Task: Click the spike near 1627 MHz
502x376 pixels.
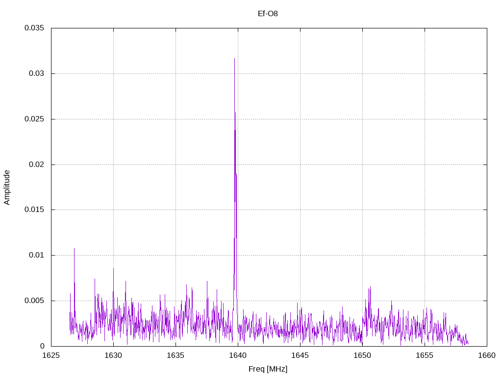Action: (x=75, y=288)
